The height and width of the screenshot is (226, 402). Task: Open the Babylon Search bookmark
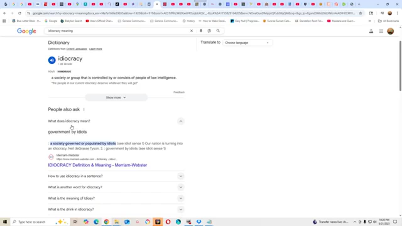click(x=71, y=21)
